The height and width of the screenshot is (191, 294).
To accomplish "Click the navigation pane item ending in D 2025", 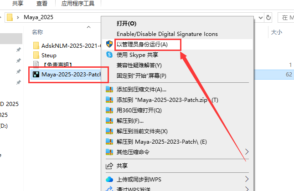I will click(x=9, y=104).
